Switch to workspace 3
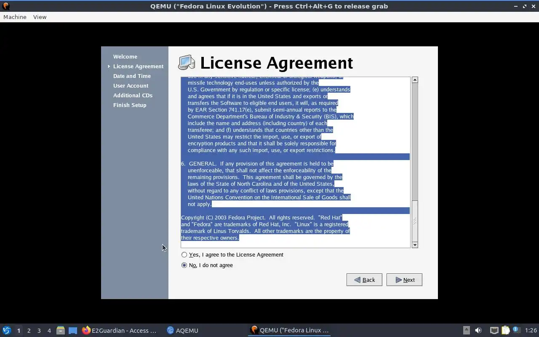This screenshot has width=539, height=337. click(x=39, y=331)
